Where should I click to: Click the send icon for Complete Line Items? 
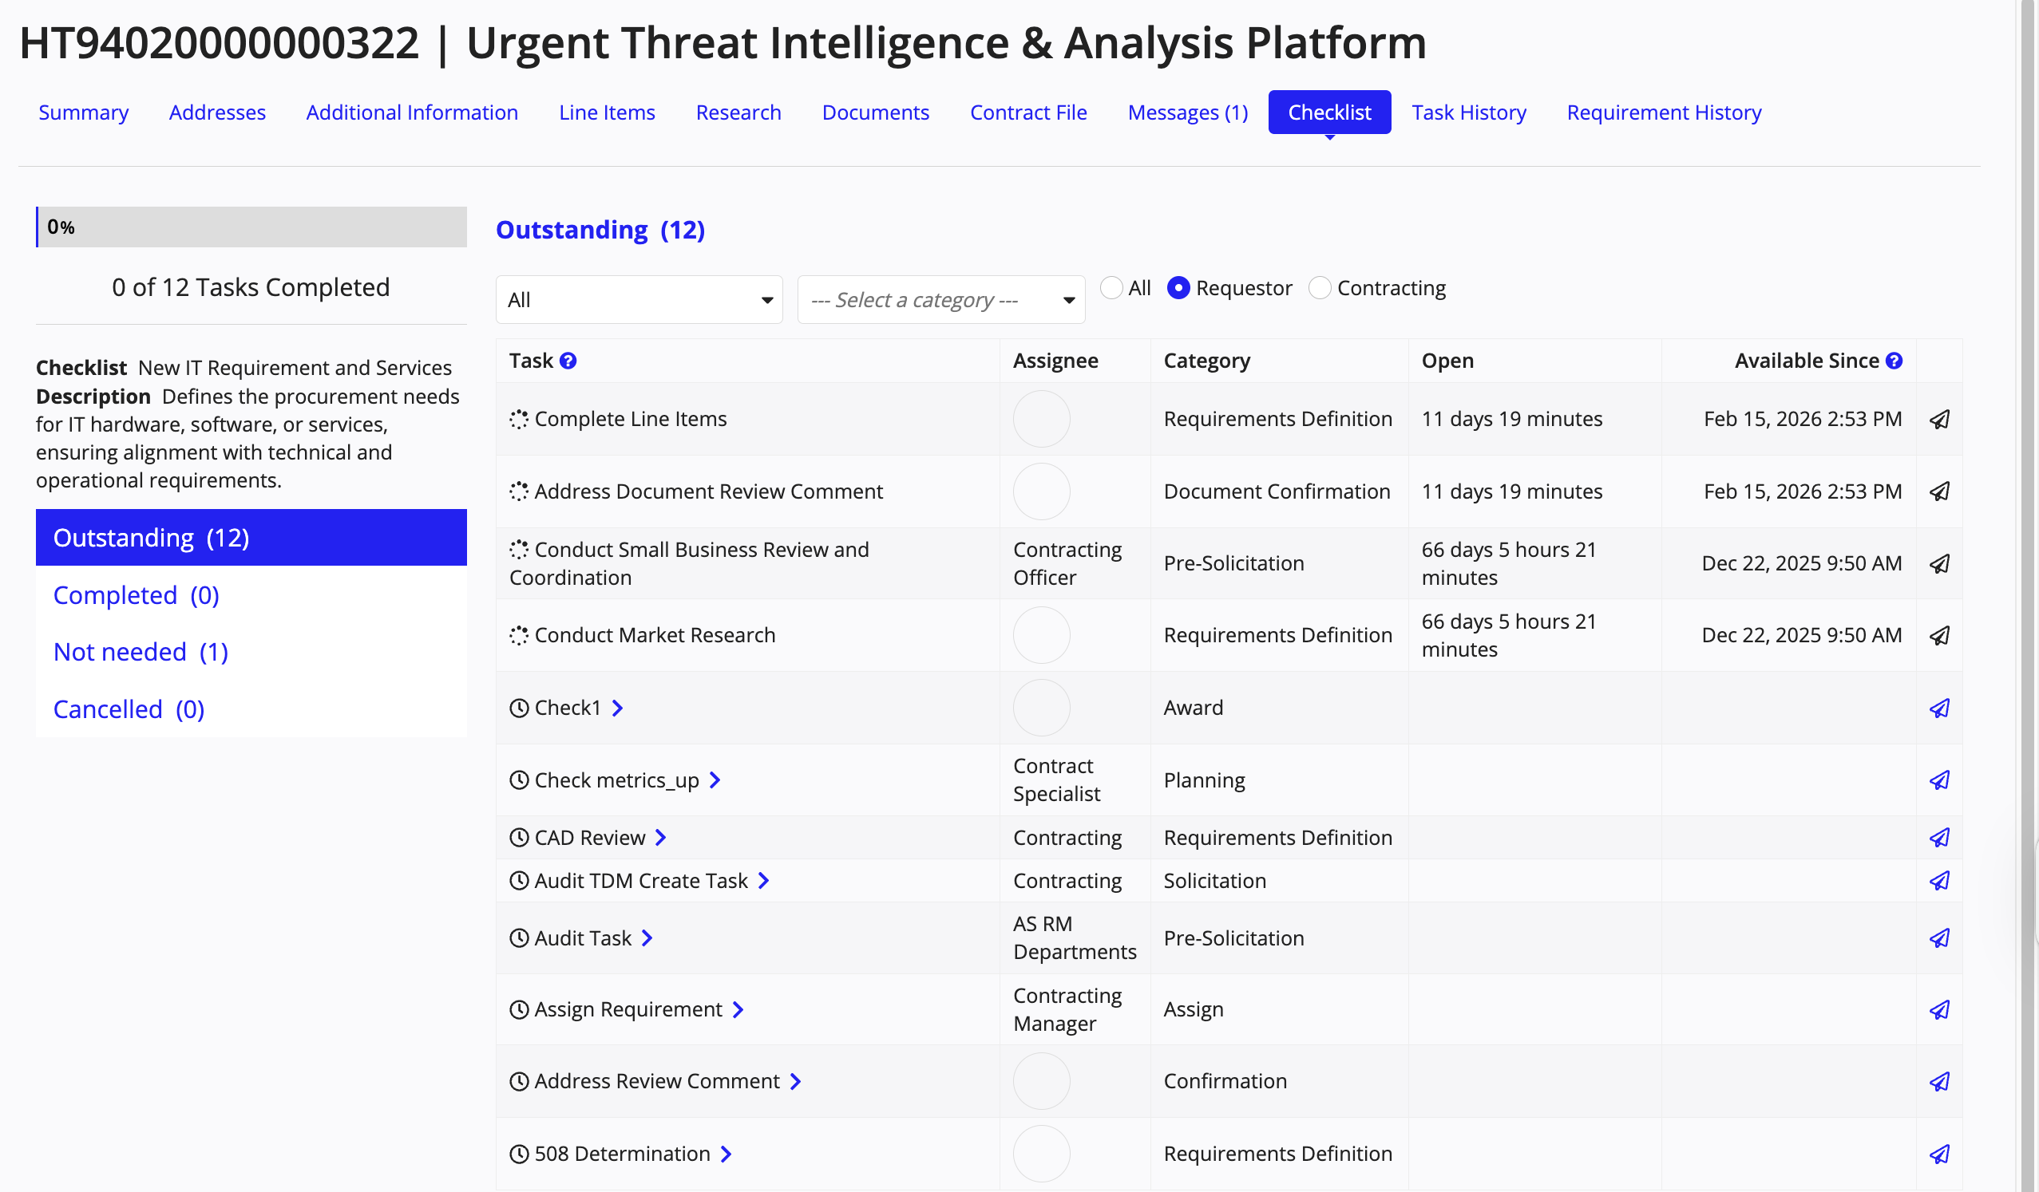tap(1939, 419)
